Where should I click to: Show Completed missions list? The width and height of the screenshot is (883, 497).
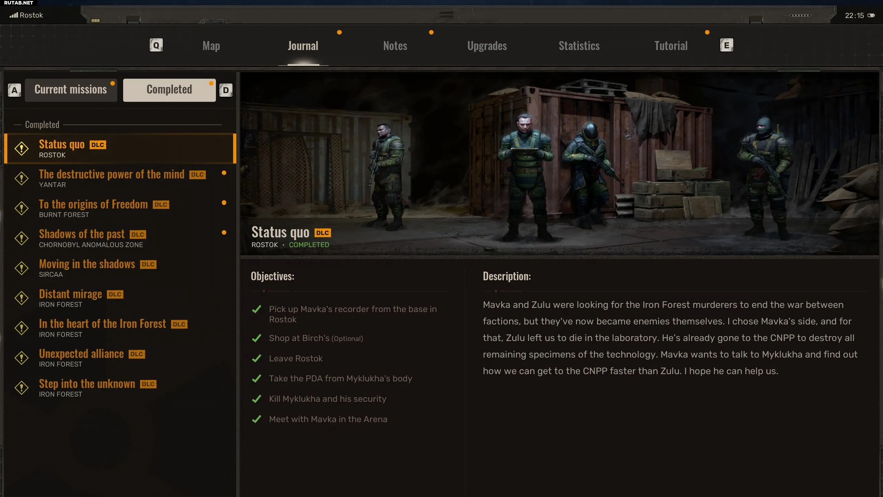(x=169, y=90)
